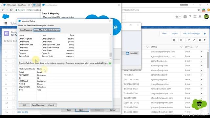210x118 pixels.
Task: Tick the checkbox for row 2
Action: pyautogui.click(x=13, y=56)
